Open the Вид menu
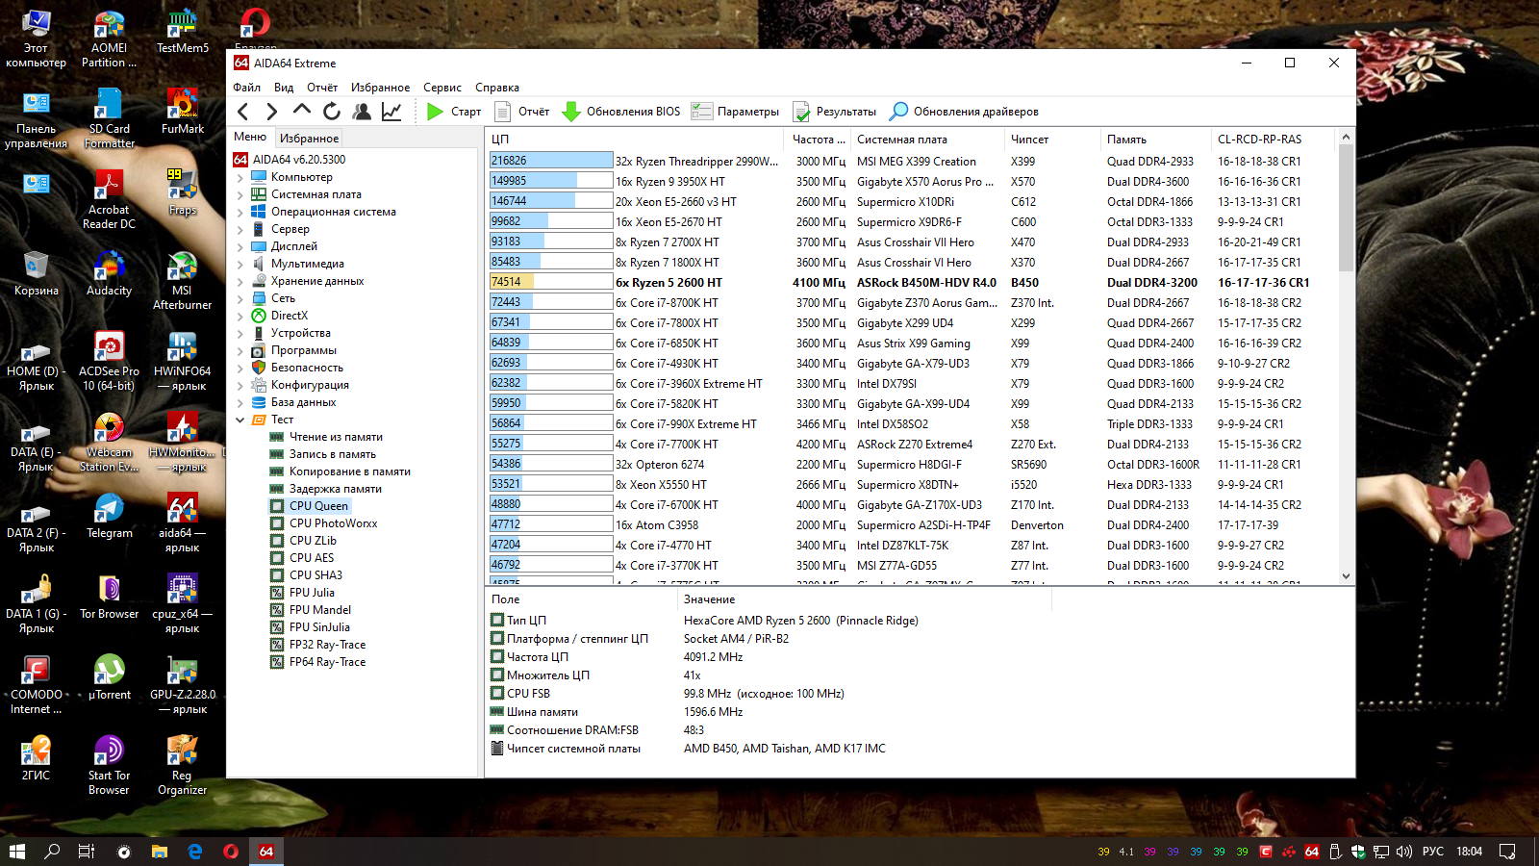This screenshot has width=1539, height=866. point(284,88)
